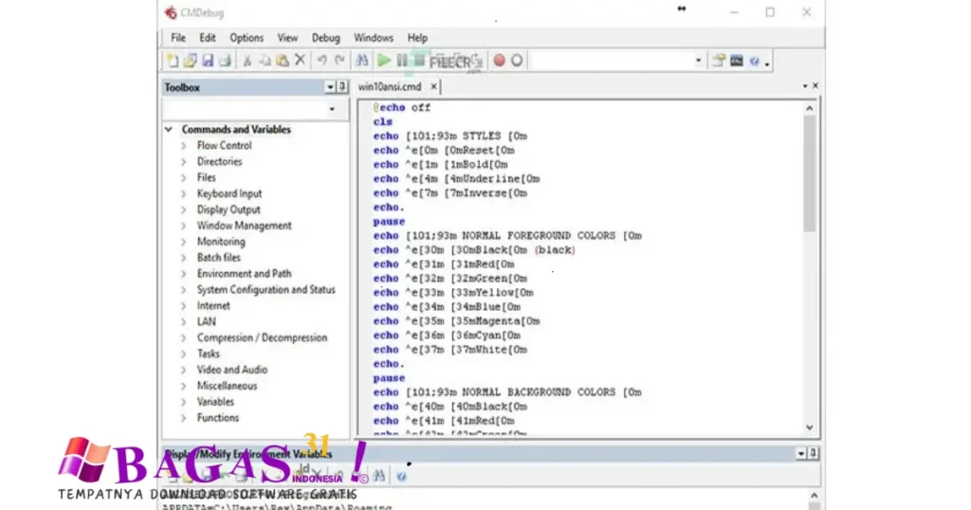Image resolution: width=971 pixels, height=510 pixels.
Task: Open the Toolbox panel menu arrow
Action: click(x=330, y=87)
